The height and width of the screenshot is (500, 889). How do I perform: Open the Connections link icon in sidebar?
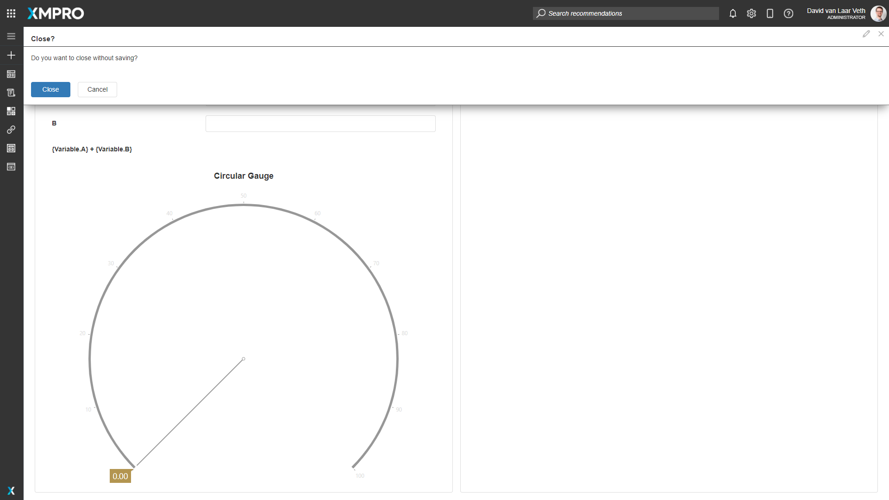[11, 130]
